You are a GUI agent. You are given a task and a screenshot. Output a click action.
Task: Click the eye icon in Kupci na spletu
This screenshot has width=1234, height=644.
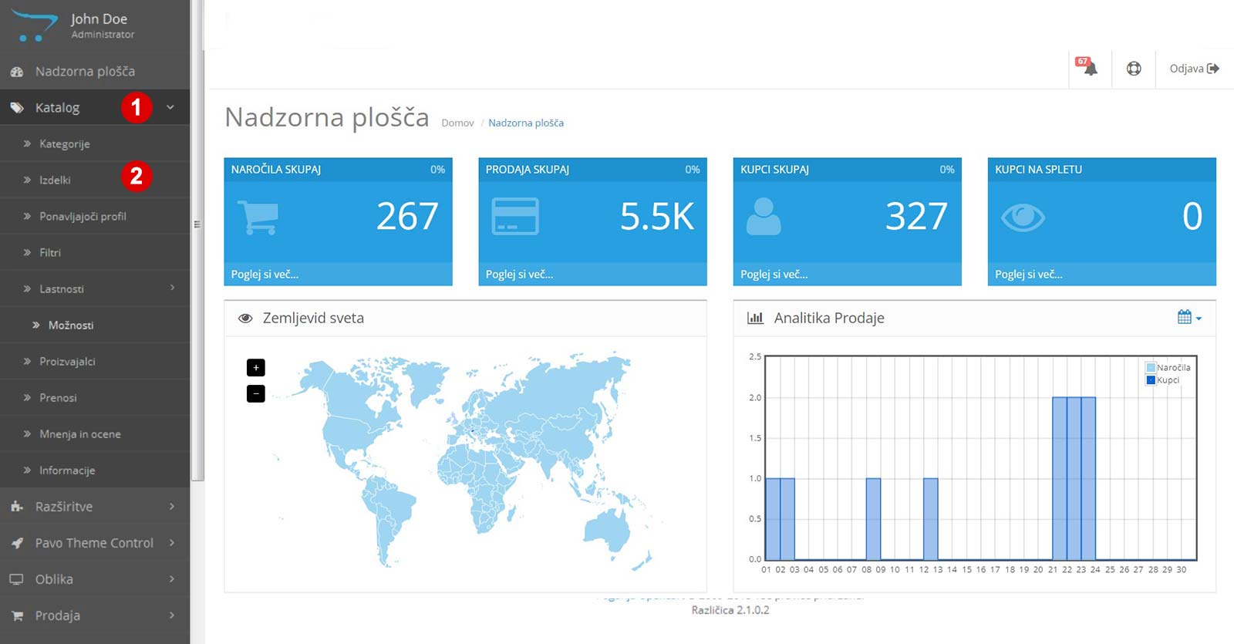[x=1023, y=217]
